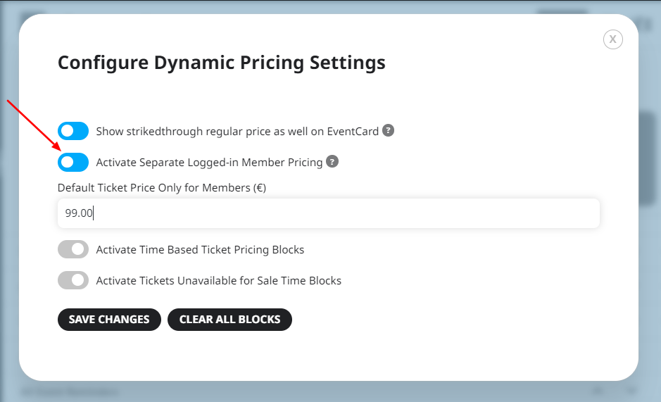Image resolution: width=661 pixels, height=402 pixels.
Task: Click the SAVE CHANGES button
Action: point(109,320)
